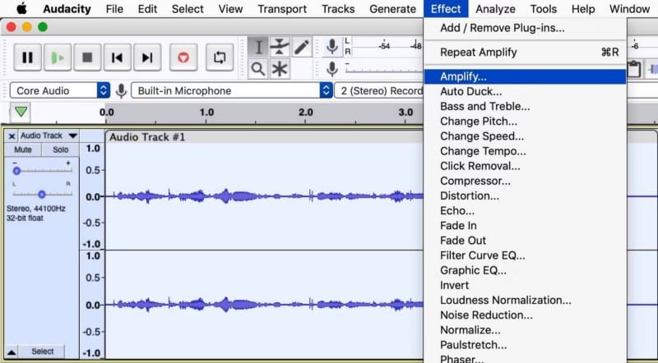Open the Built-in Microphone device dropdown
The height and width of the screenshot is (363, 658).
tap(232, 90)
